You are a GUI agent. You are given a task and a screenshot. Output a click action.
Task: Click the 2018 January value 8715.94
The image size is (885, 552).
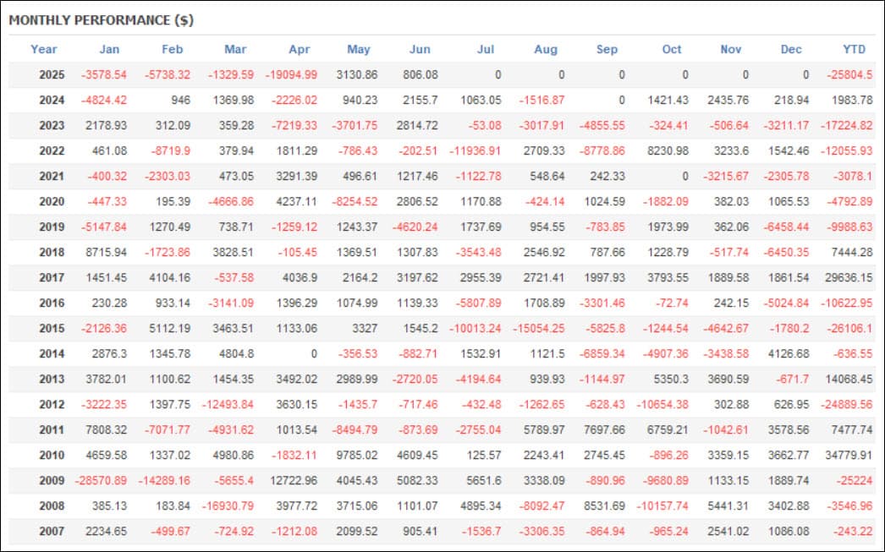pos(106,252)
